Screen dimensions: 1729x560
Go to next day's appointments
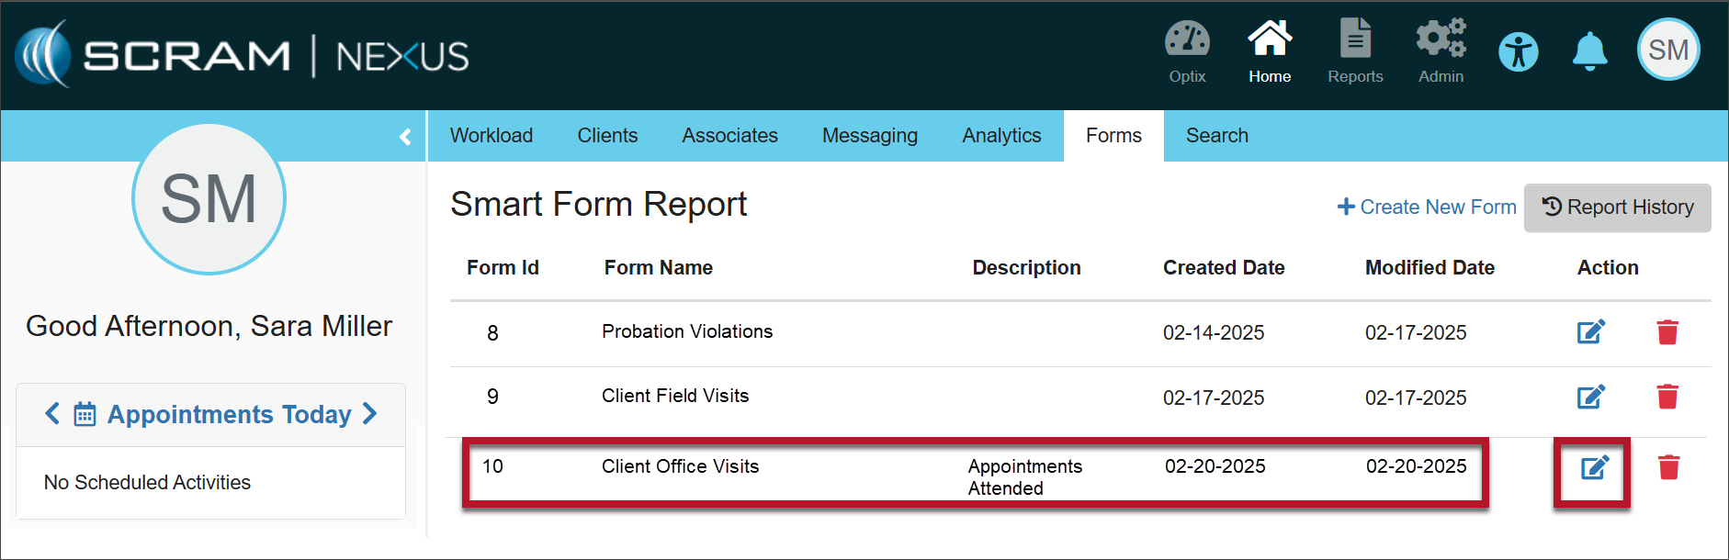(370, 414)
